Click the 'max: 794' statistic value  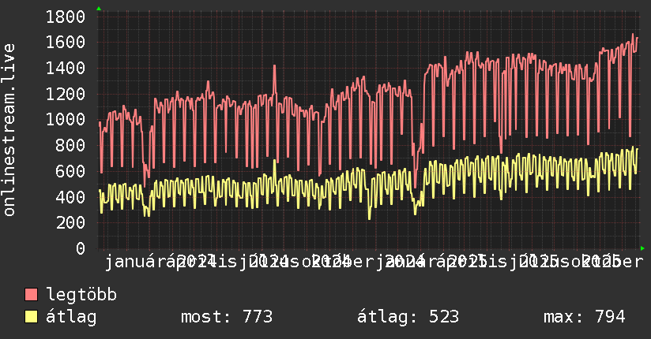click(x=584, y=317)
